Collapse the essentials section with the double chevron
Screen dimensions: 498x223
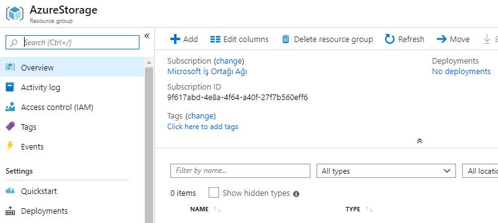tap(420, 141)
